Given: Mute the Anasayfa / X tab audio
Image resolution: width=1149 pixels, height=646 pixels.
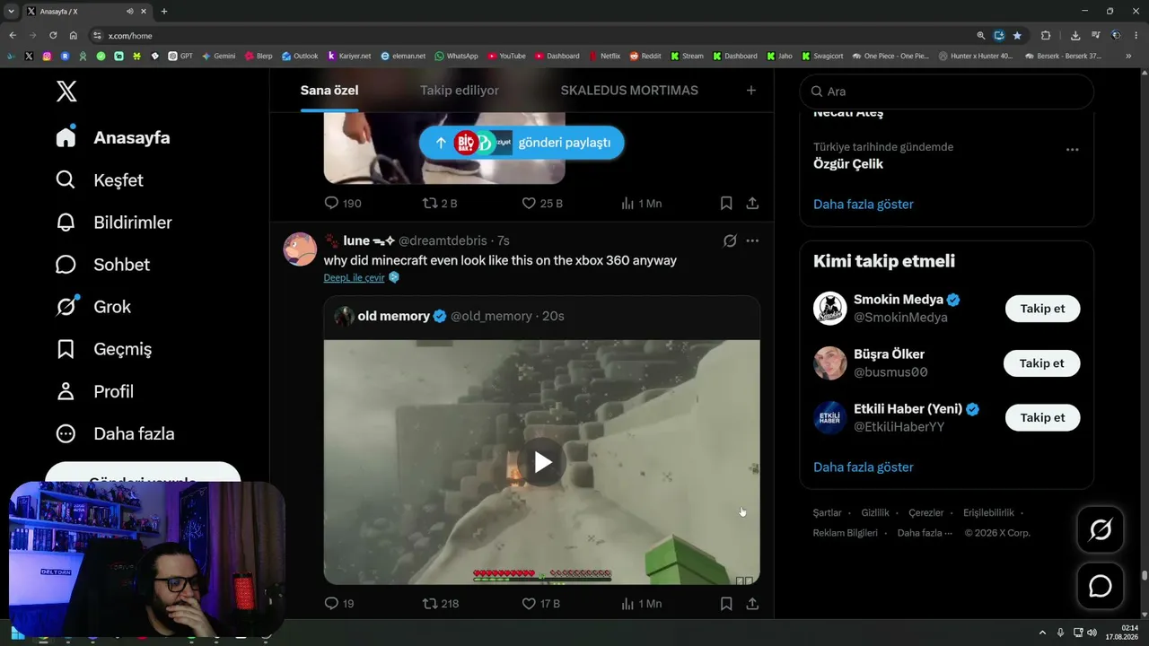Looking at the screenshot, I should [130, 12].
